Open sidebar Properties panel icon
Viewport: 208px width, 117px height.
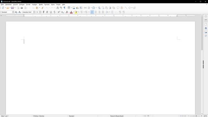pyautogui.click(x=206, y=20)
